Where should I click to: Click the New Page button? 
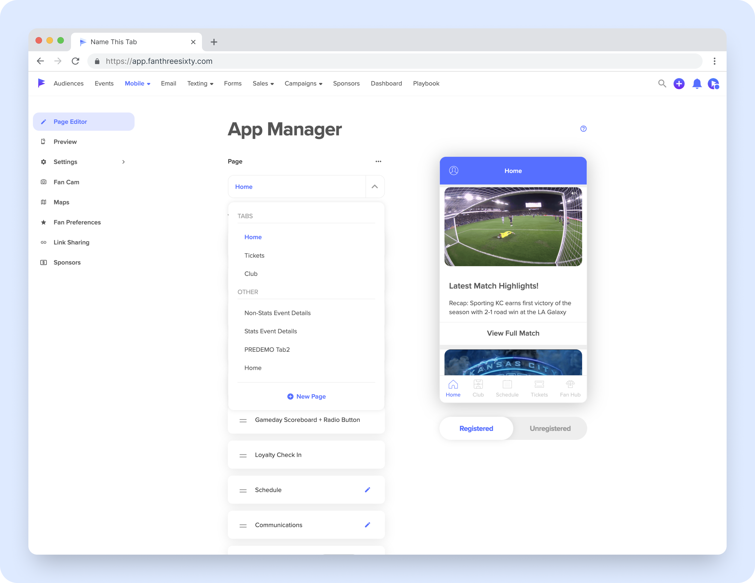tap(306, 396)
